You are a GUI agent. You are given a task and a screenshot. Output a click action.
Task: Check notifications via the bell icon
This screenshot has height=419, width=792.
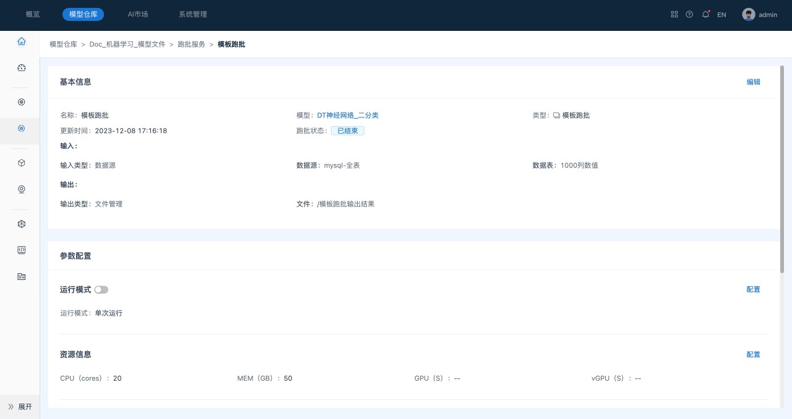[705, 14]
